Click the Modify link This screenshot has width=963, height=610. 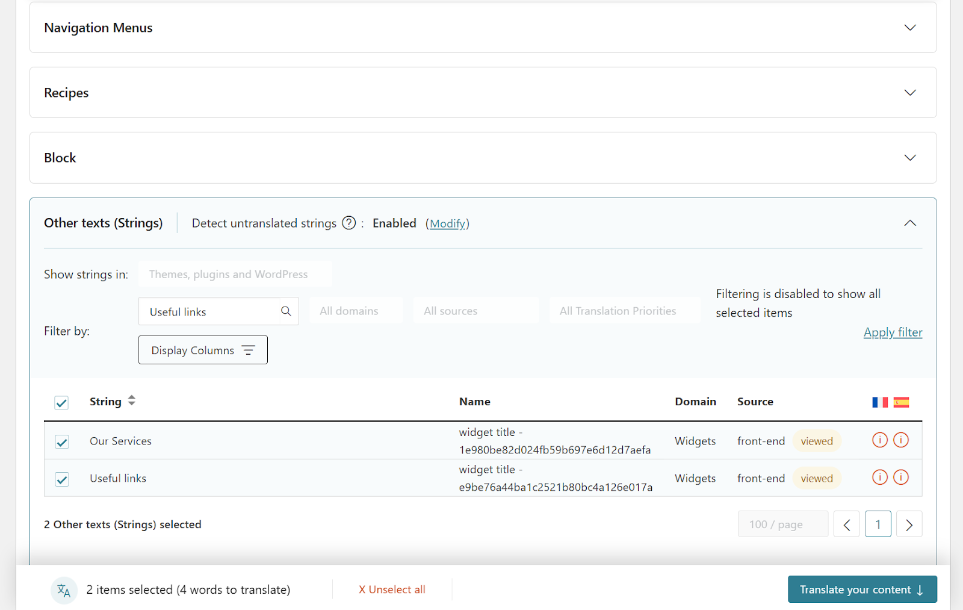coord(447,224)
